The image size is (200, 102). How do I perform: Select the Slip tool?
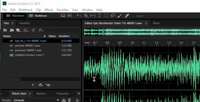[93, 16]
